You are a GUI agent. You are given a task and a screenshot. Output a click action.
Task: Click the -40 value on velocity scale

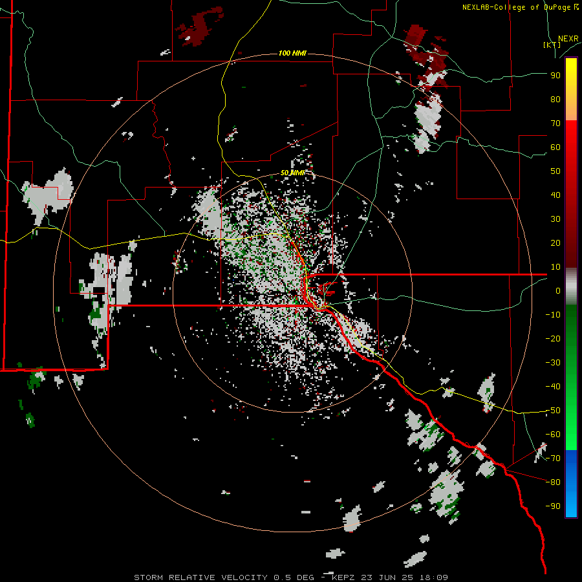(553, 387)
